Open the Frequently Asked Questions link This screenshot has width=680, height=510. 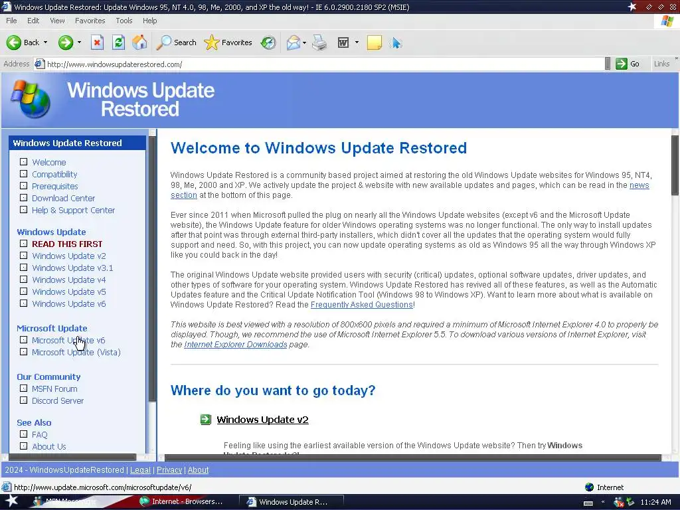(362, 304)
